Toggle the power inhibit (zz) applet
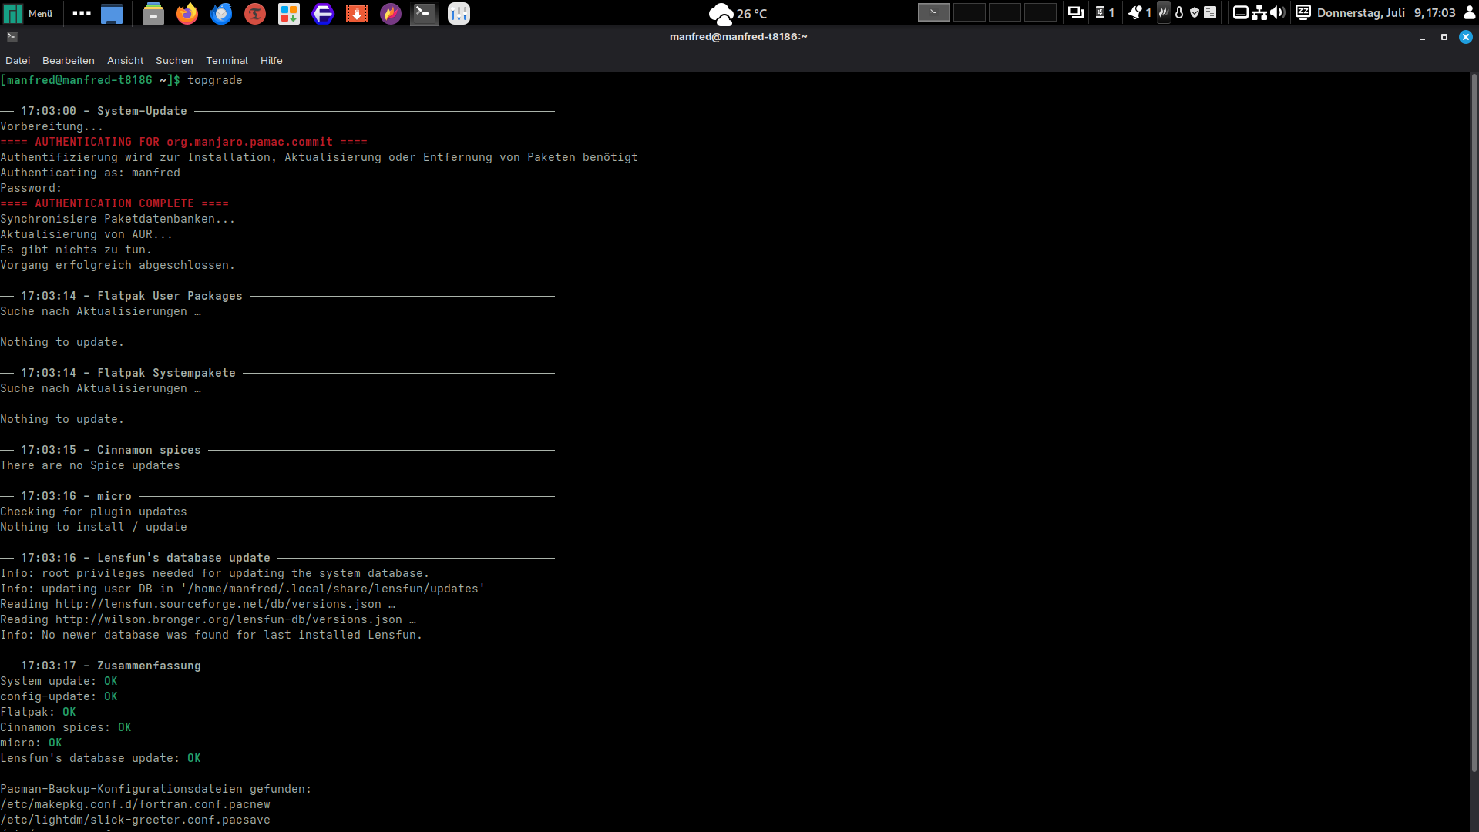This screenshot has width=1479, height=832. coord(1303,12)
